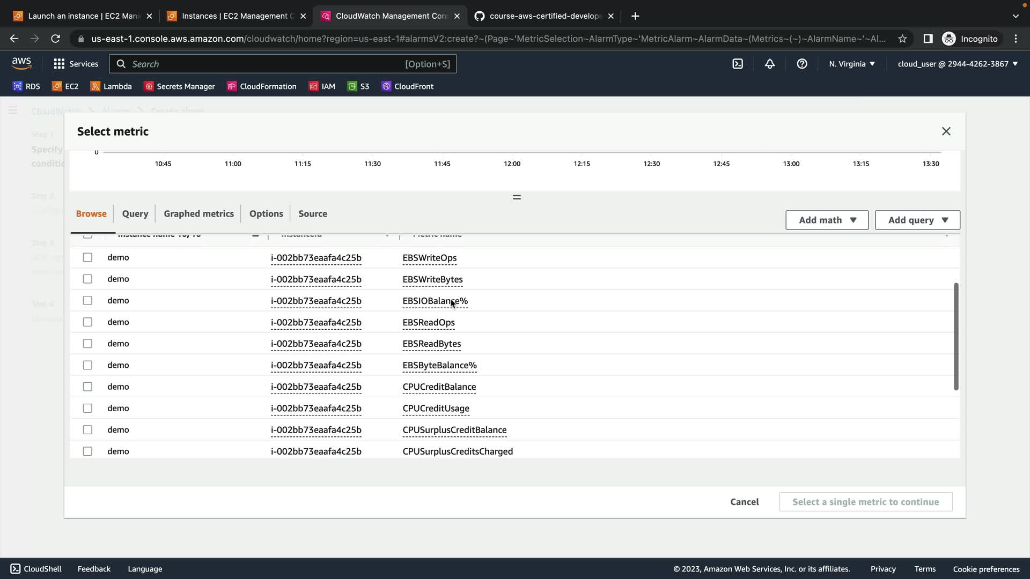Tick the EBSReadBytes metric checkbox
The width and height of the screenshot is (1030, 579).
[87, 344]
